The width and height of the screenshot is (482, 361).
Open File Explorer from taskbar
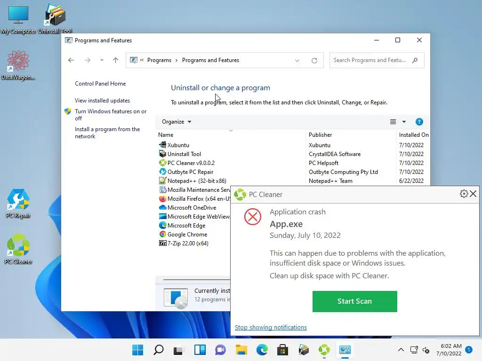241,350
